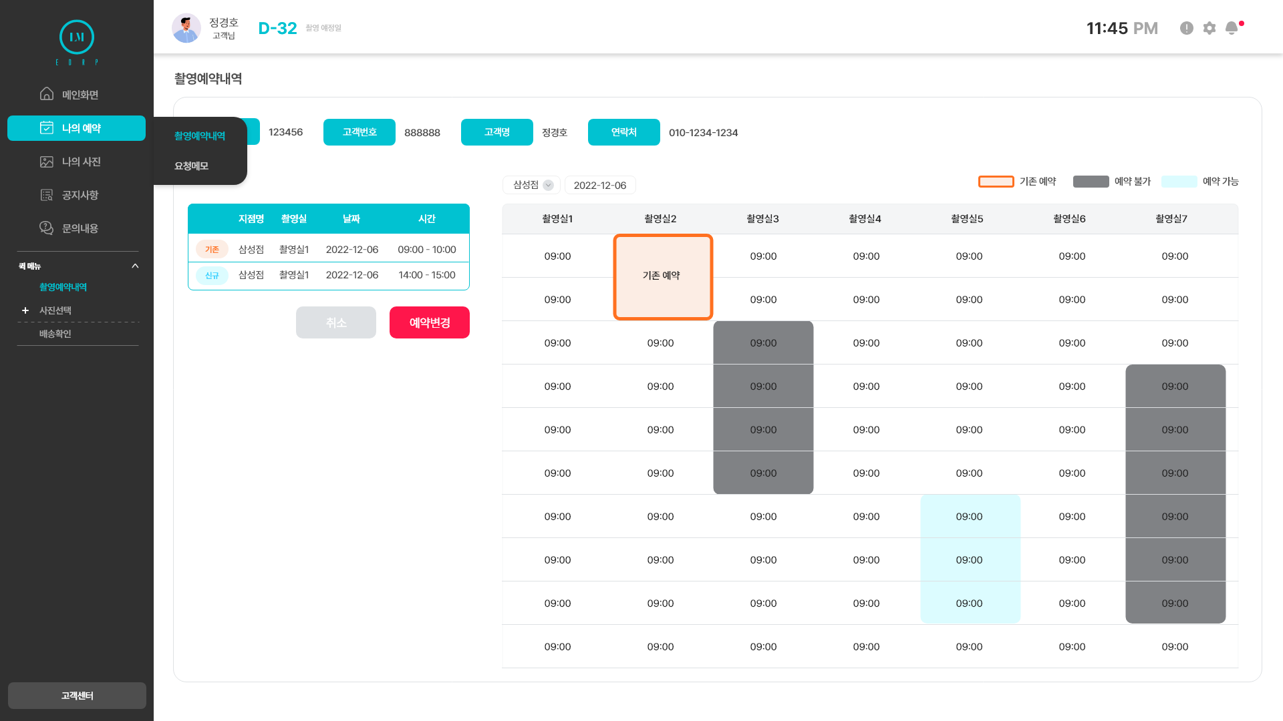
Task: Open the 고객센터 button at sidebar bottom
Action: coord(77,696)
